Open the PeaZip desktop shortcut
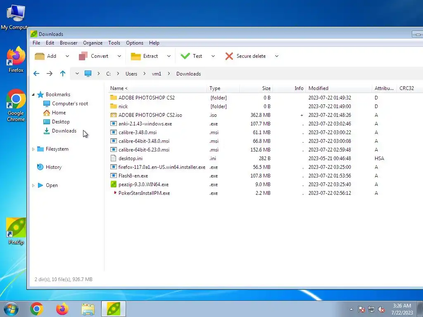The image size is (423, 317). pyautogui.click(x=16, y=231)
